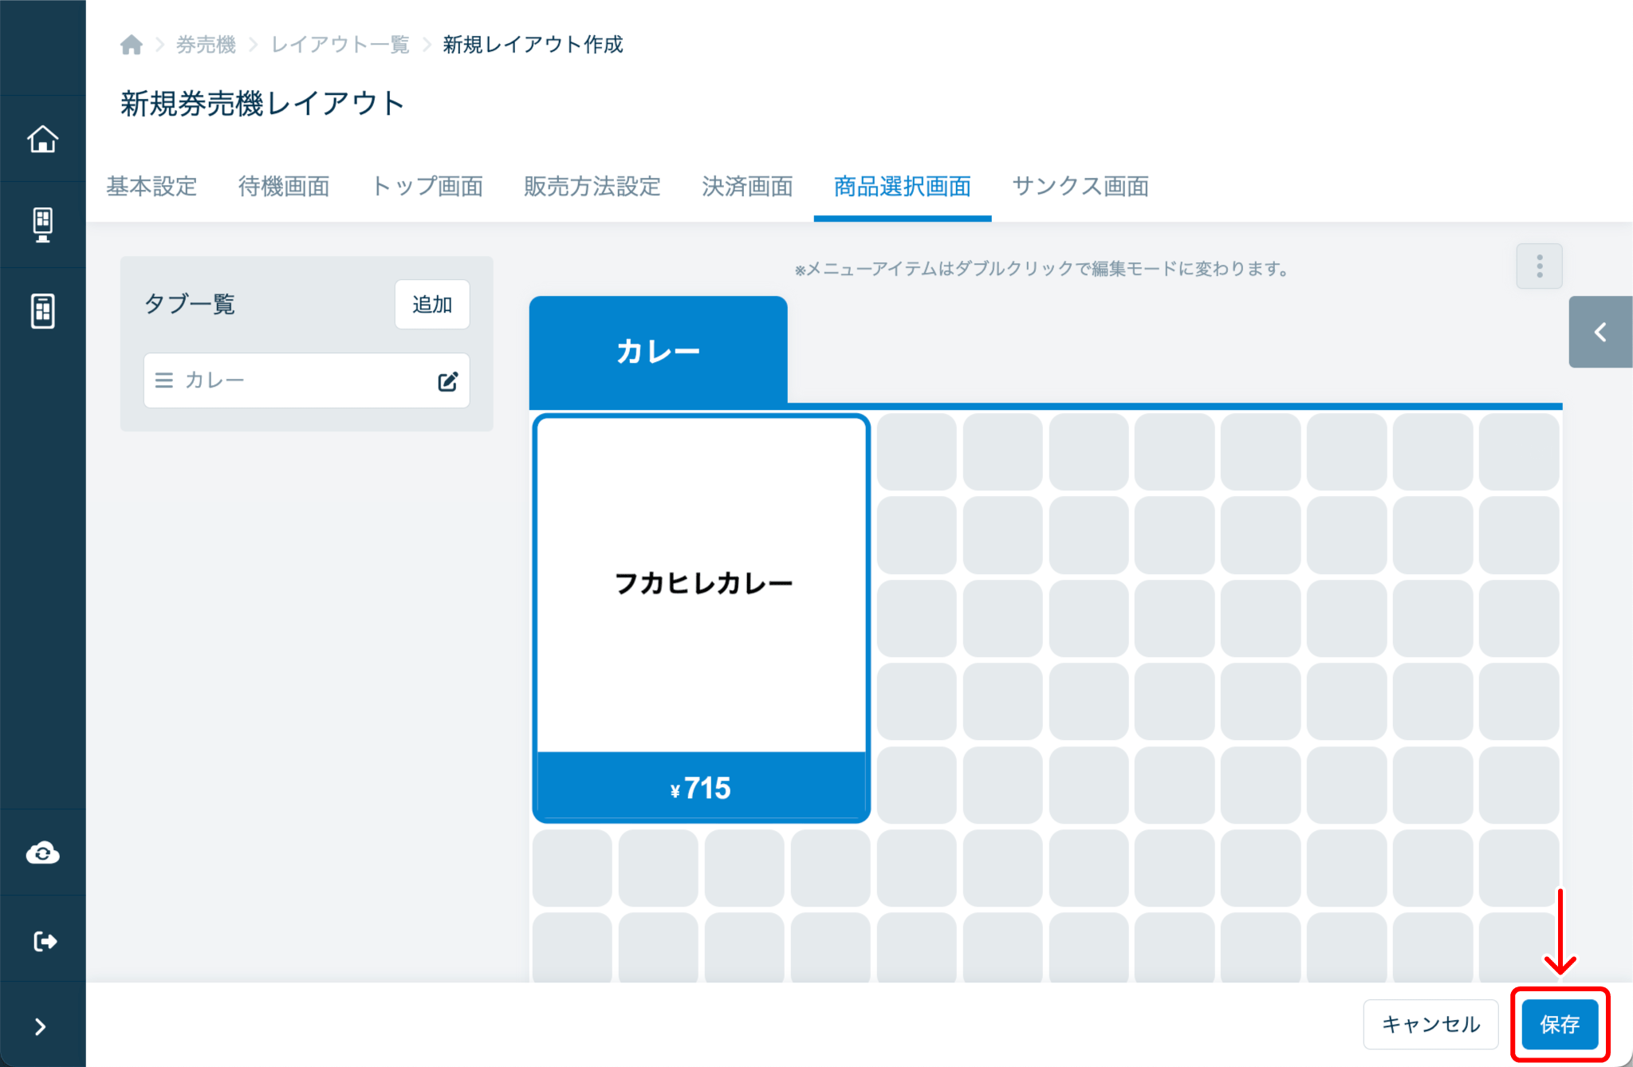Click the logout icon in sidebar
Image resolution: width=1633 pixels, height=1067 pixels.
45,941
